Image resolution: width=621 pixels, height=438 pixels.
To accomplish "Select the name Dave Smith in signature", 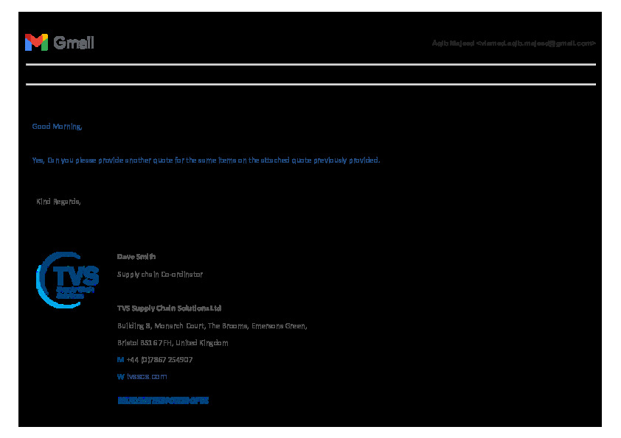I will point(136,257).
